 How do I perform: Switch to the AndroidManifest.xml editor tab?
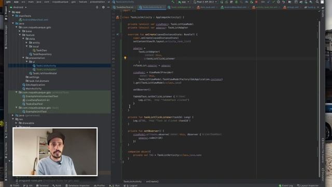235,7
